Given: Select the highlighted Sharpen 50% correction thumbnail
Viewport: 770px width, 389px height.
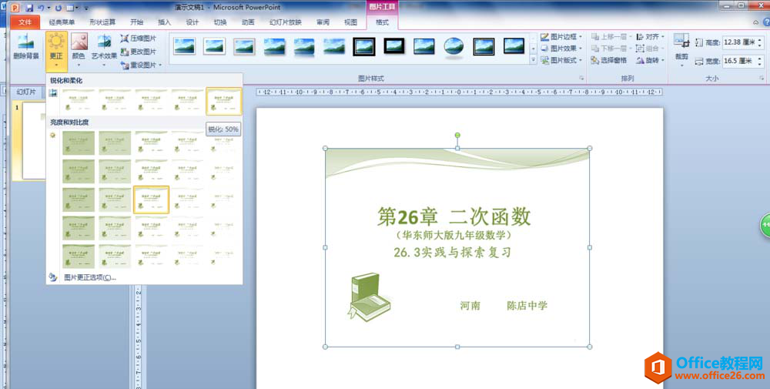Looking at the screenshot, I should point(224,101).
